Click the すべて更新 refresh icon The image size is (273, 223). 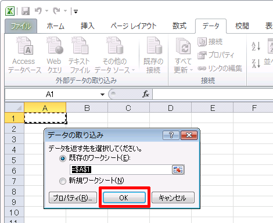coord(183,46)
